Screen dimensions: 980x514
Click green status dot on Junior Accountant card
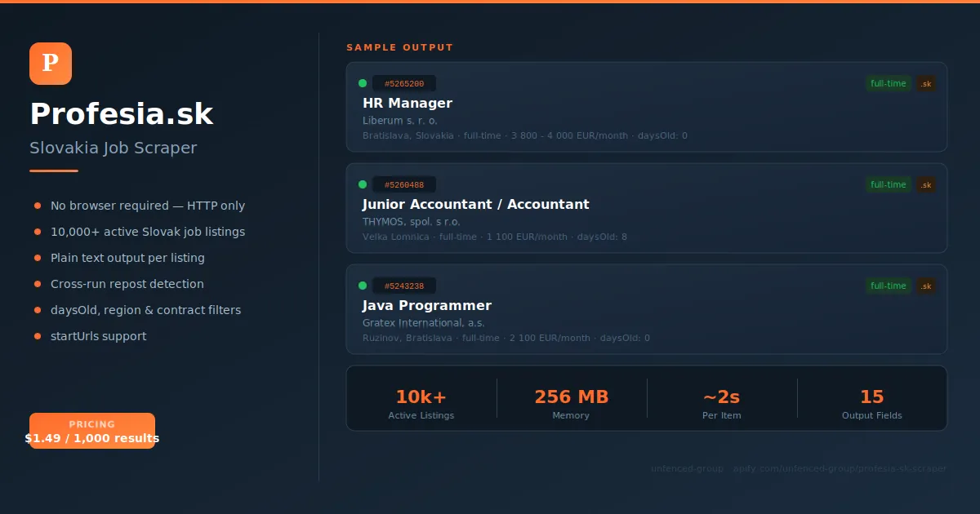[363, 184]
